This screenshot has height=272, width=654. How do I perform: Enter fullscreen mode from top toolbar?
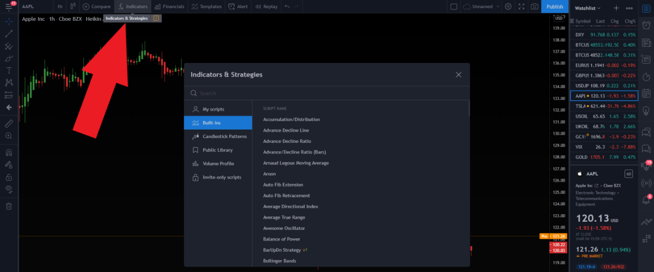(x=522, y=7)
